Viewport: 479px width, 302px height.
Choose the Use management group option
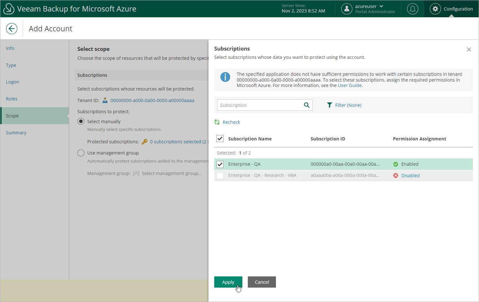click(x=81, y=153)
